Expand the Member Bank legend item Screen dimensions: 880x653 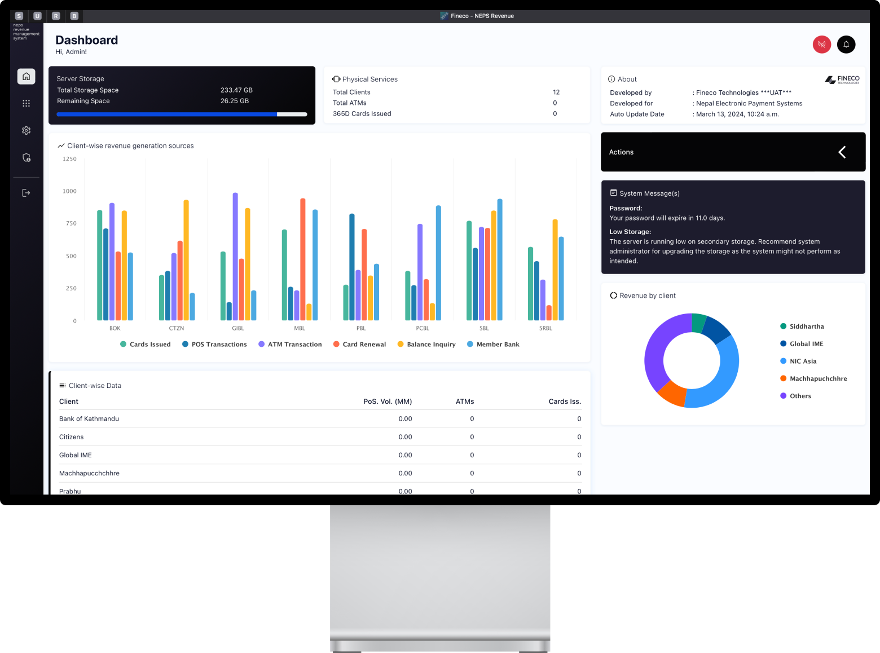(x=492, y=344)
